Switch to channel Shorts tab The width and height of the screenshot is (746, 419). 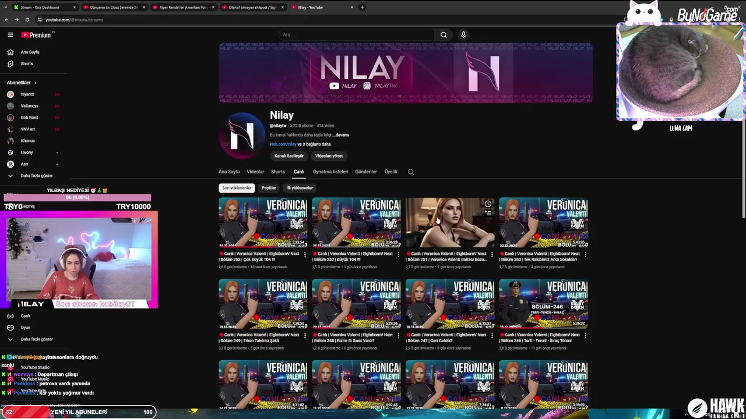pyautogui.click(x=278, y=172)
